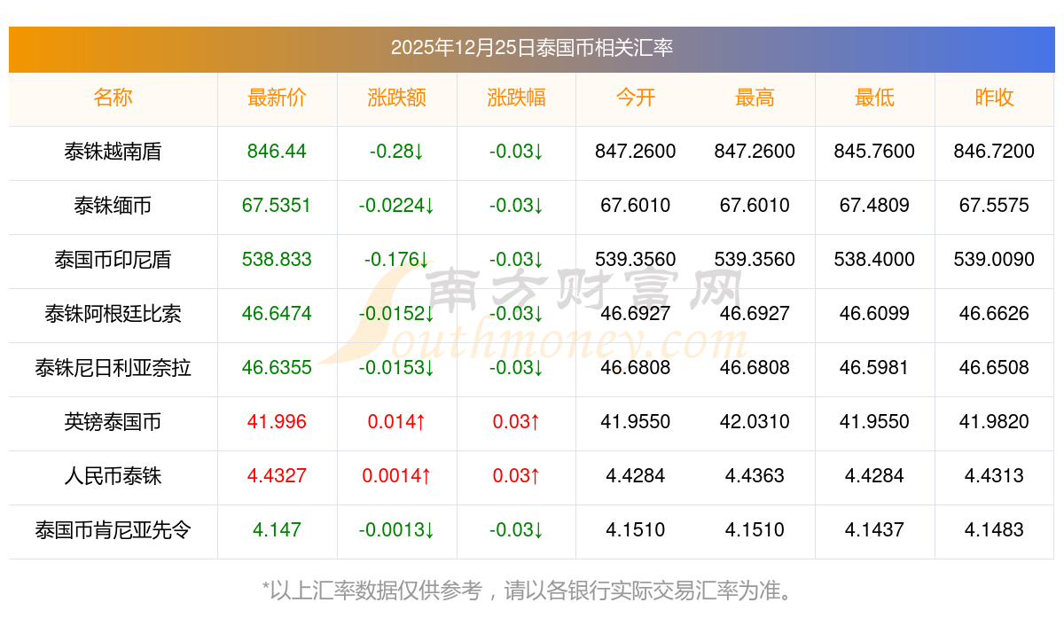
Task: Click latest price 46.6474
Action: [277, 314]
